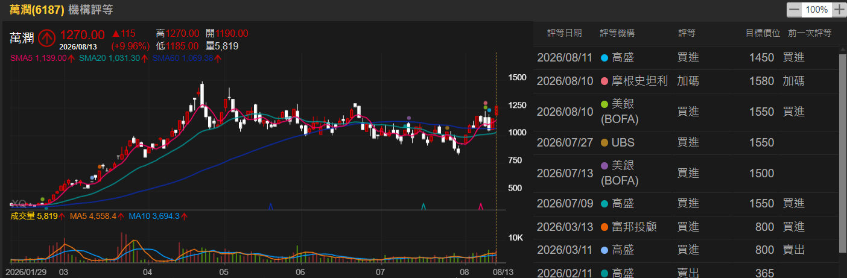847x278 pixels.
Task: Click the red arrow after SMA5 1,139.00
Action: pos(71,58)
